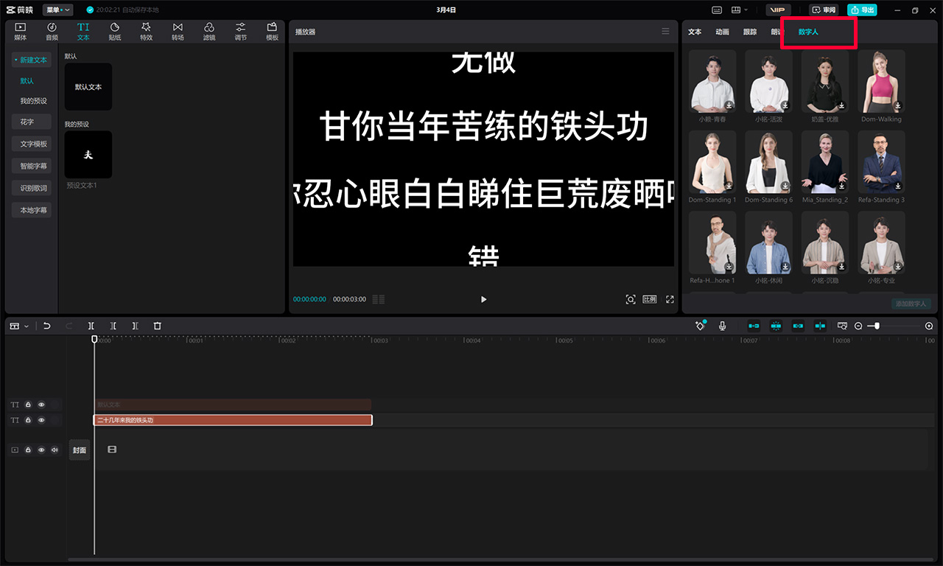Screen dimensions: 943x566
Task: Click the 智能字幕 button in sidebar
Action: 31,165
